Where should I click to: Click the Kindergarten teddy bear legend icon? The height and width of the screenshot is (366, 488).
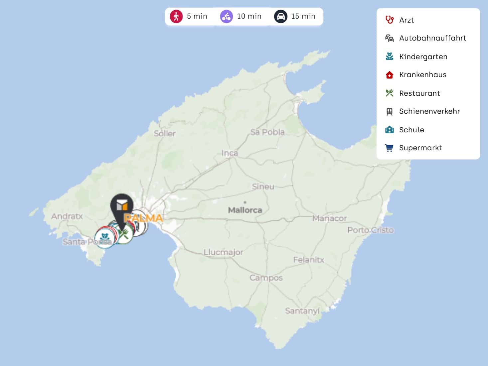pos(389,57)
